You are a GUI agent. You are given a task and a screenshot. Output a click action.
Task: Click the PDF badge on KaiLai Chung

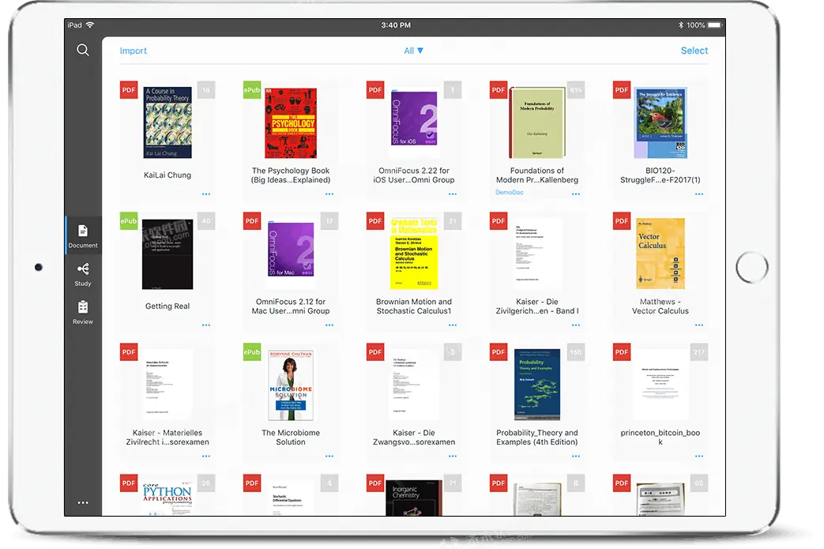(x=129, y=90)
